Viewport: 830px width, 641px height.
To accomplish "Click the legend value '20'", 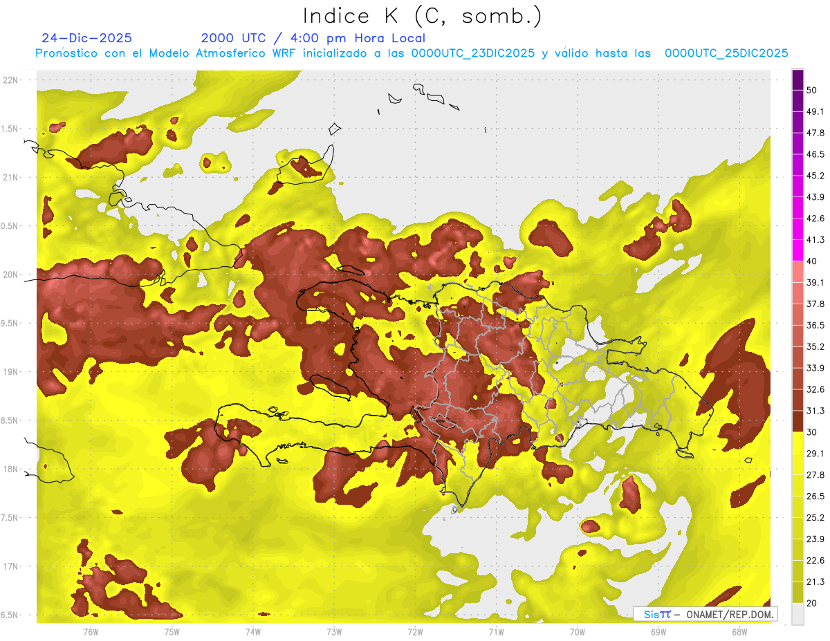I will pyautogui.click(x=812, y=604).
